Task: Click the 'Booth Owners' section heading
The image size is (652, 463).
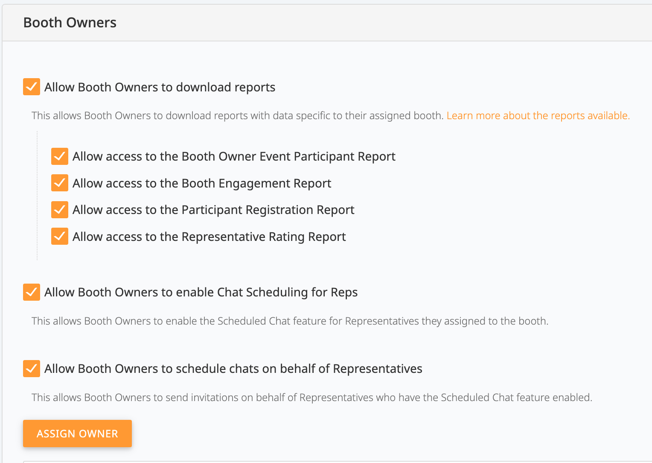Action: pyautogui.click(x=70, y=23)
